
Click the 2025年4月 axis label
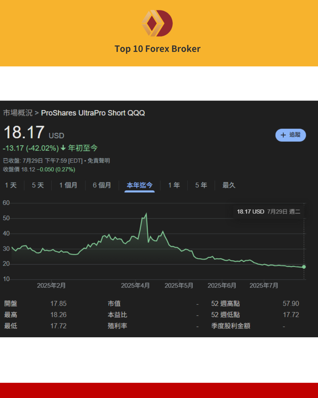coord(135,285)
